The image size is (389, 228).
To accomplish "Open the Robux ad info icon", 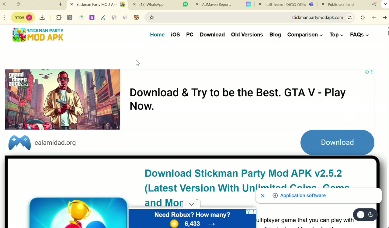I will (x=248, y=212).
